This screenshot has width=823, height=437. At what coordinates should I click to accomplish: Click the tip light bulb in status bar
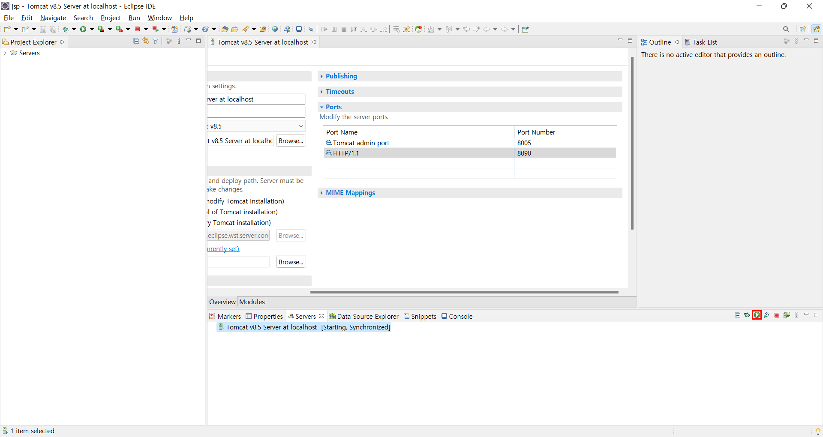click(818, 431)
